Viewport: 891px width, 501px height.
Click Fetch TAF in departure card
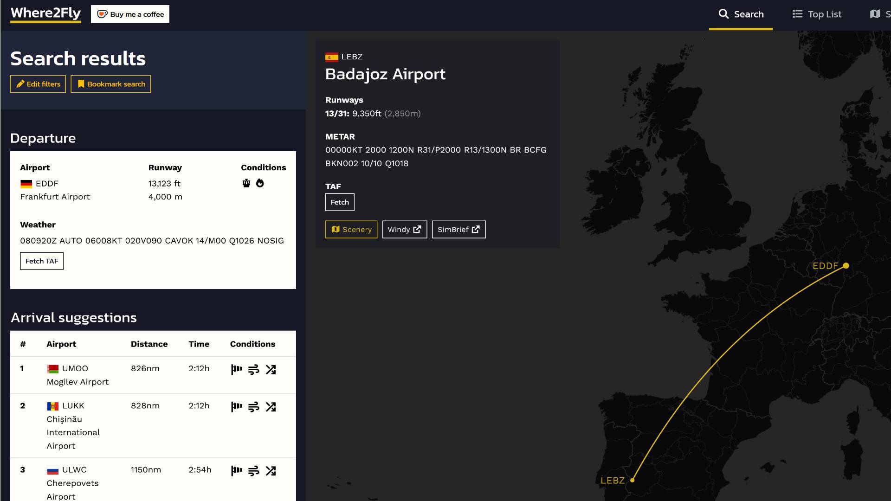pyautogui.click(x=42, y=261)
